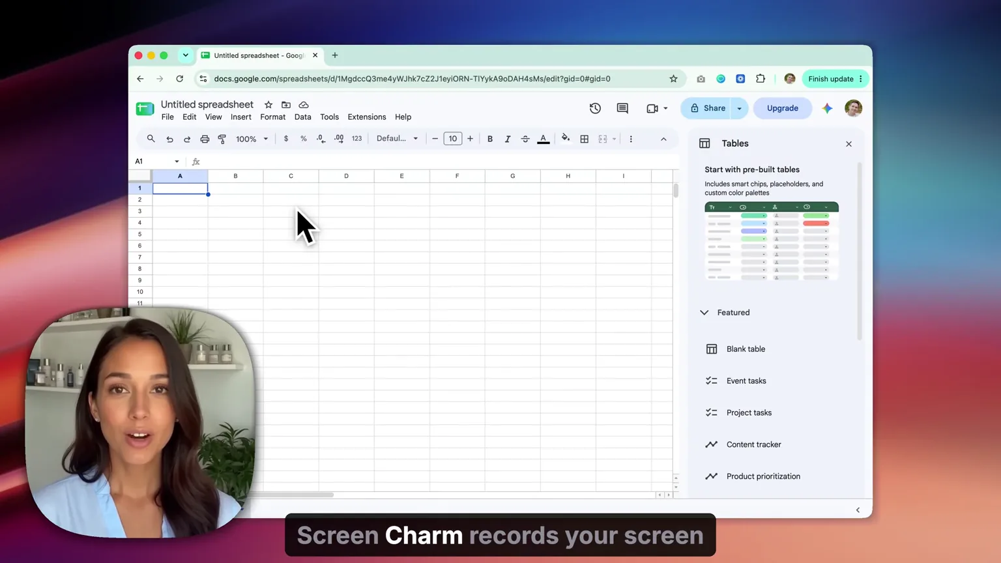
Task: Open the Extensions menu
Action: (366, 117)
